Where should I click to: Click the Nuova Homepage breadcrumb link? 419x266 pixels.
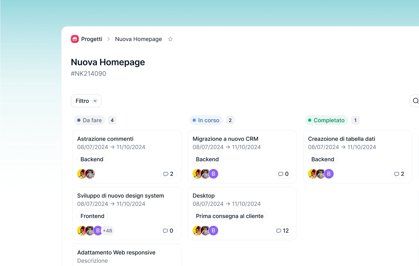tap(138, 39)
